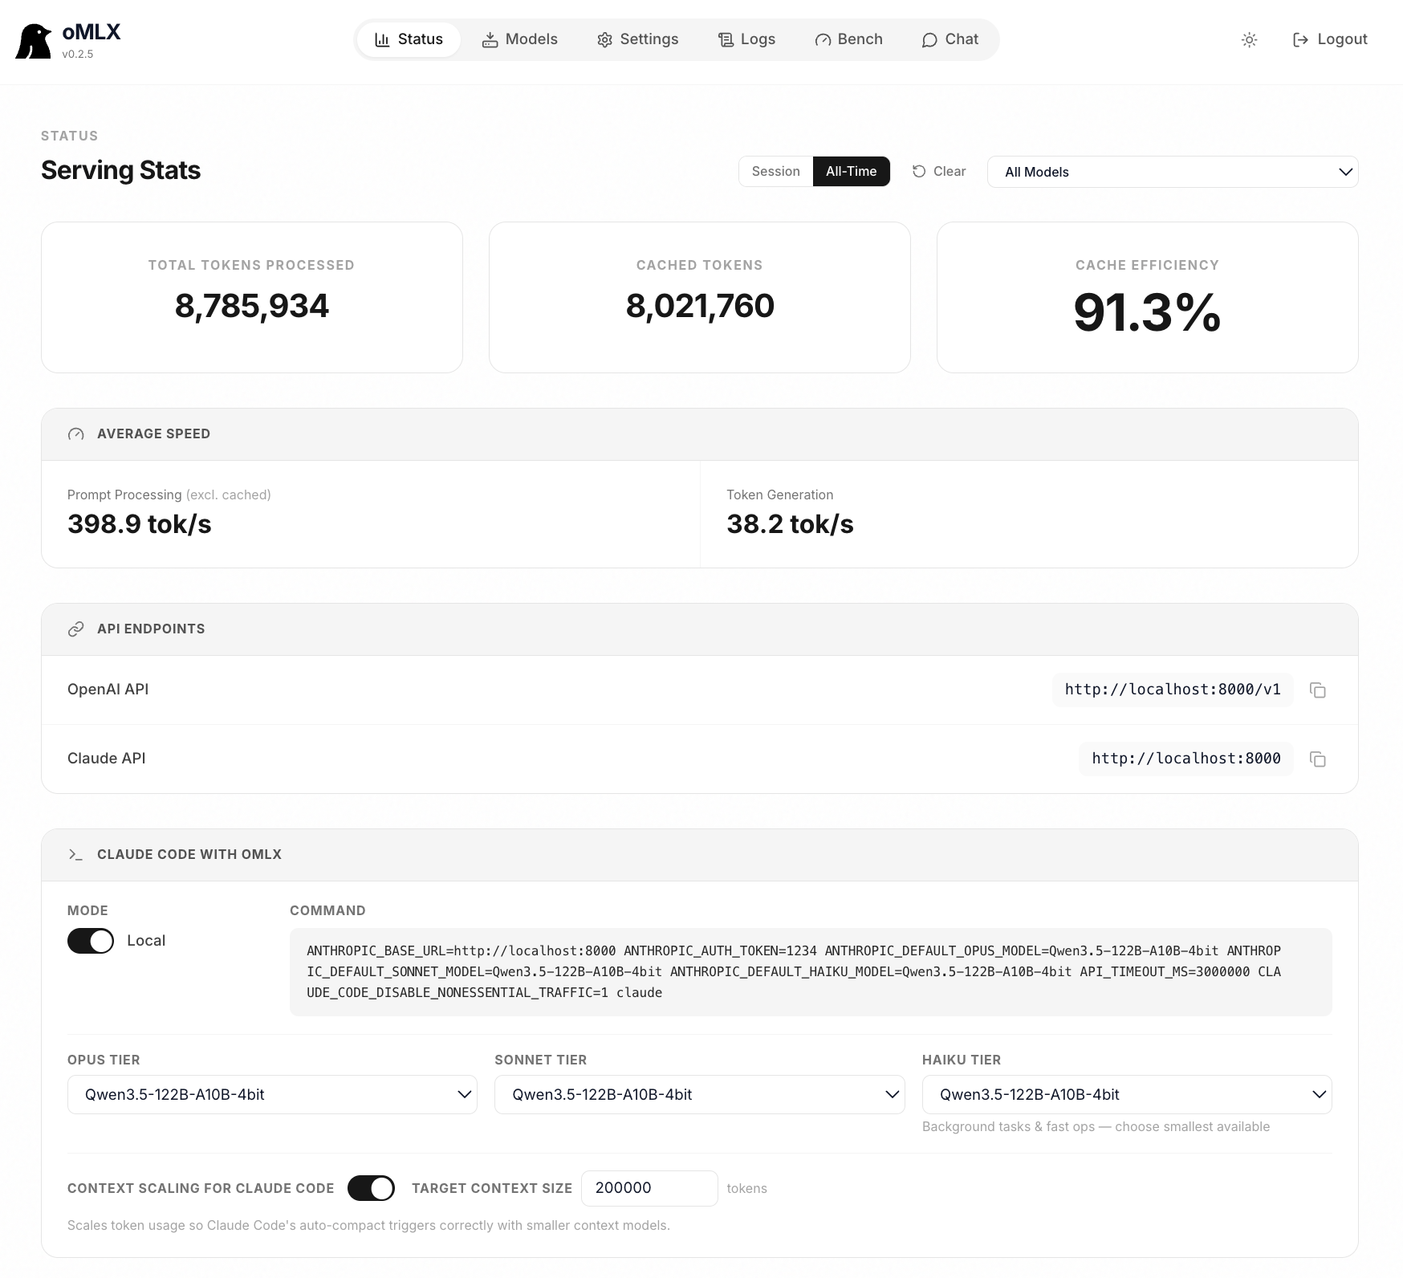Copy the Claude API endpoint URL
This screenshot has width=1403, height=1278.
tap(1318, 759)
